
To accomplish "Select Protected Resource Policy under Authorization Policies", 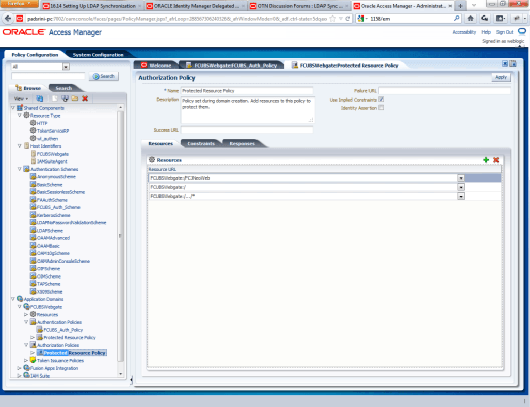I will [x=74, y=353].
